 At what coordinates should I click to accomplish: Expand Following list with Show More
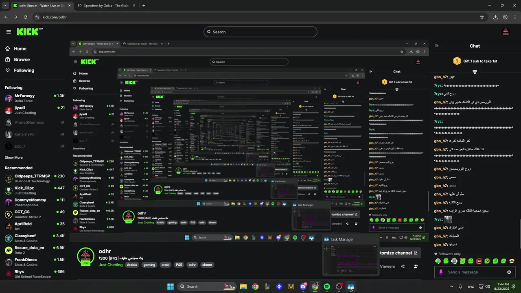coord(14,157)
